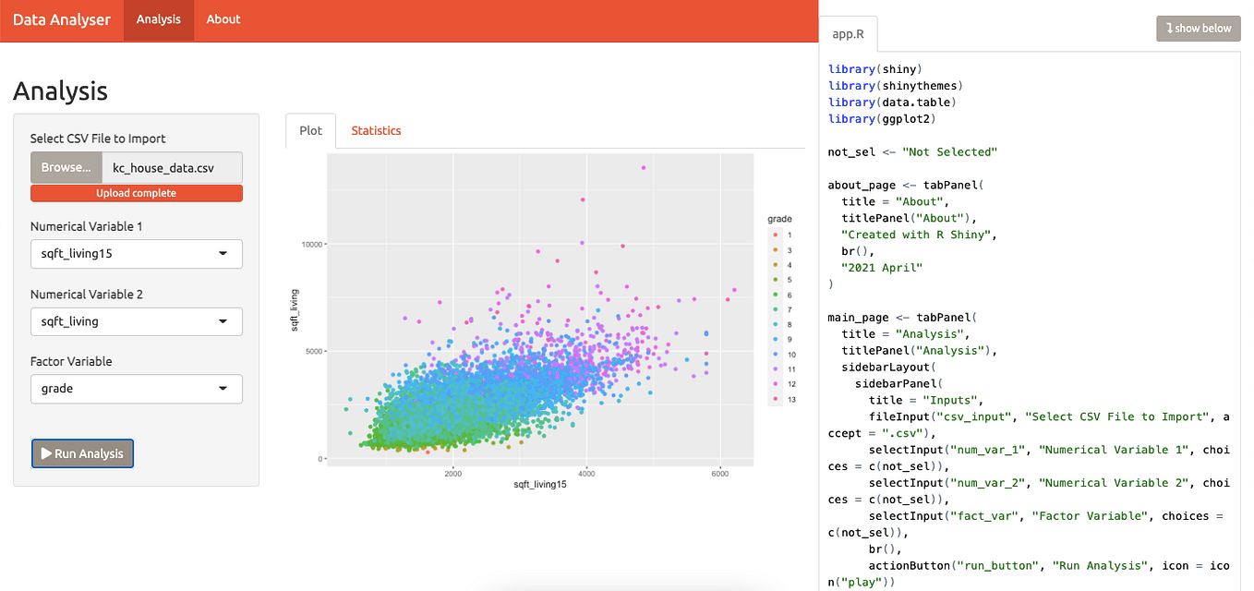Viewport: 1254px width, 591px height.
Task: Click the Browse... file button
Action: 66,168
